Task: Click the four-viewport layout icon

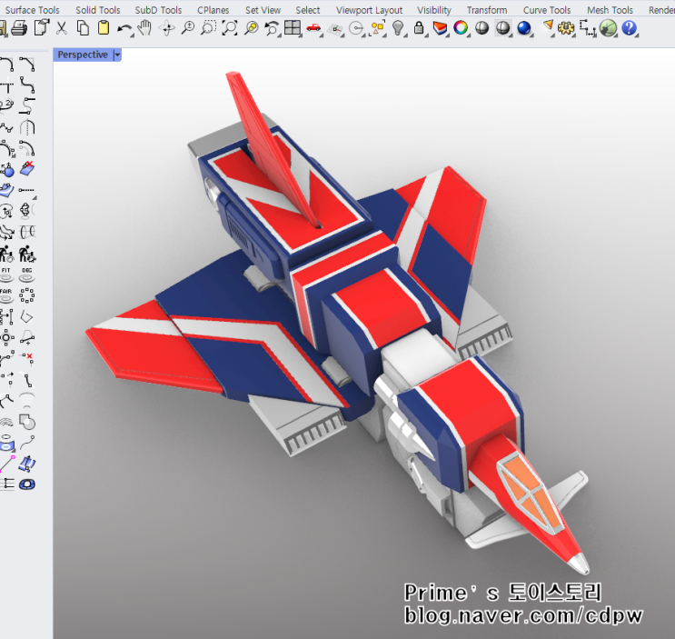Action: coord(293,28)
